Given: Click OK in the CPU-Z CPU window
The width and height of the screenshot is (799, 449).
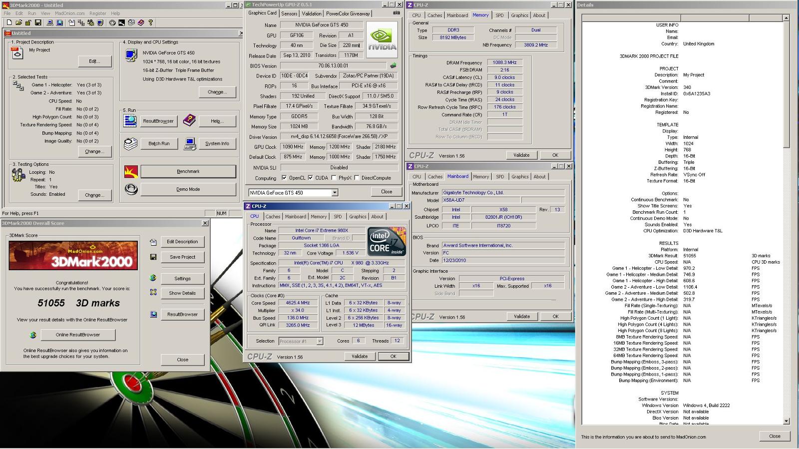Looking at the screenshot, I should click(x=393, y=356).
